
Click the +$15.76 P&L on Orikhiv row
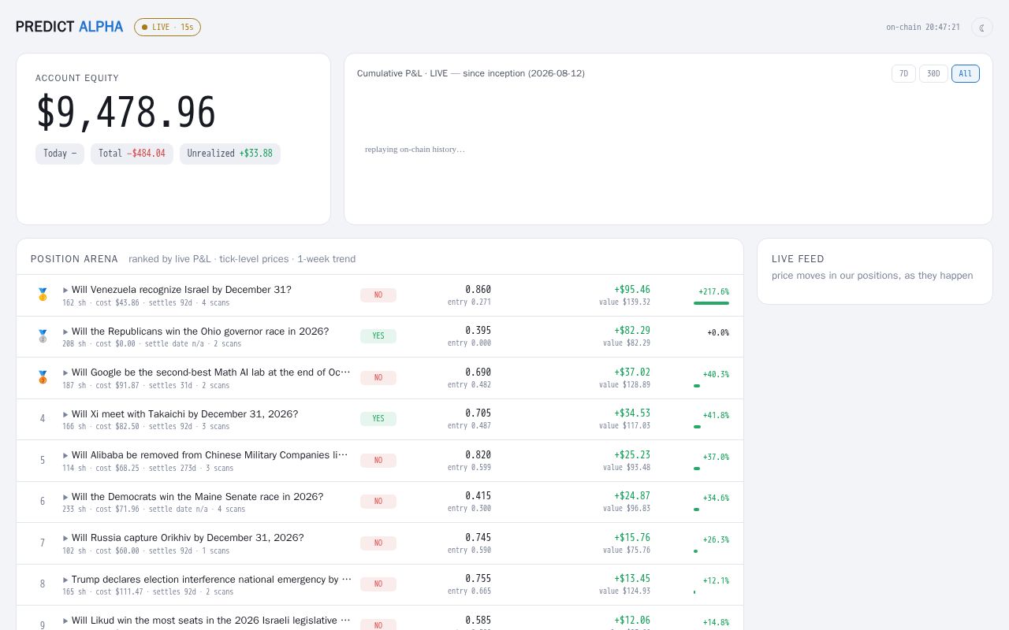click(632, 538)
